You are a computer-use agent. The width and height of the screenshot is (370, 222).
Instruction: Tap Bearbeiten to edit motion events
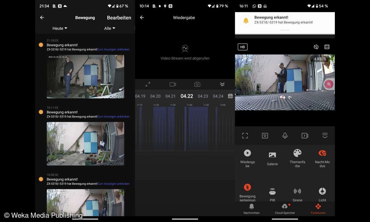(119, 18)
